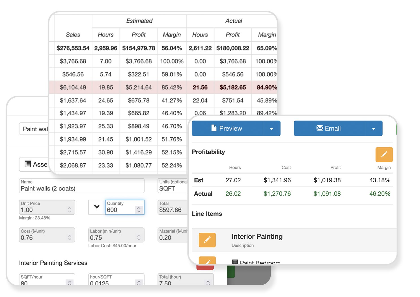Click the Estimated column group header
420x297 pixels.
(139, 21)
